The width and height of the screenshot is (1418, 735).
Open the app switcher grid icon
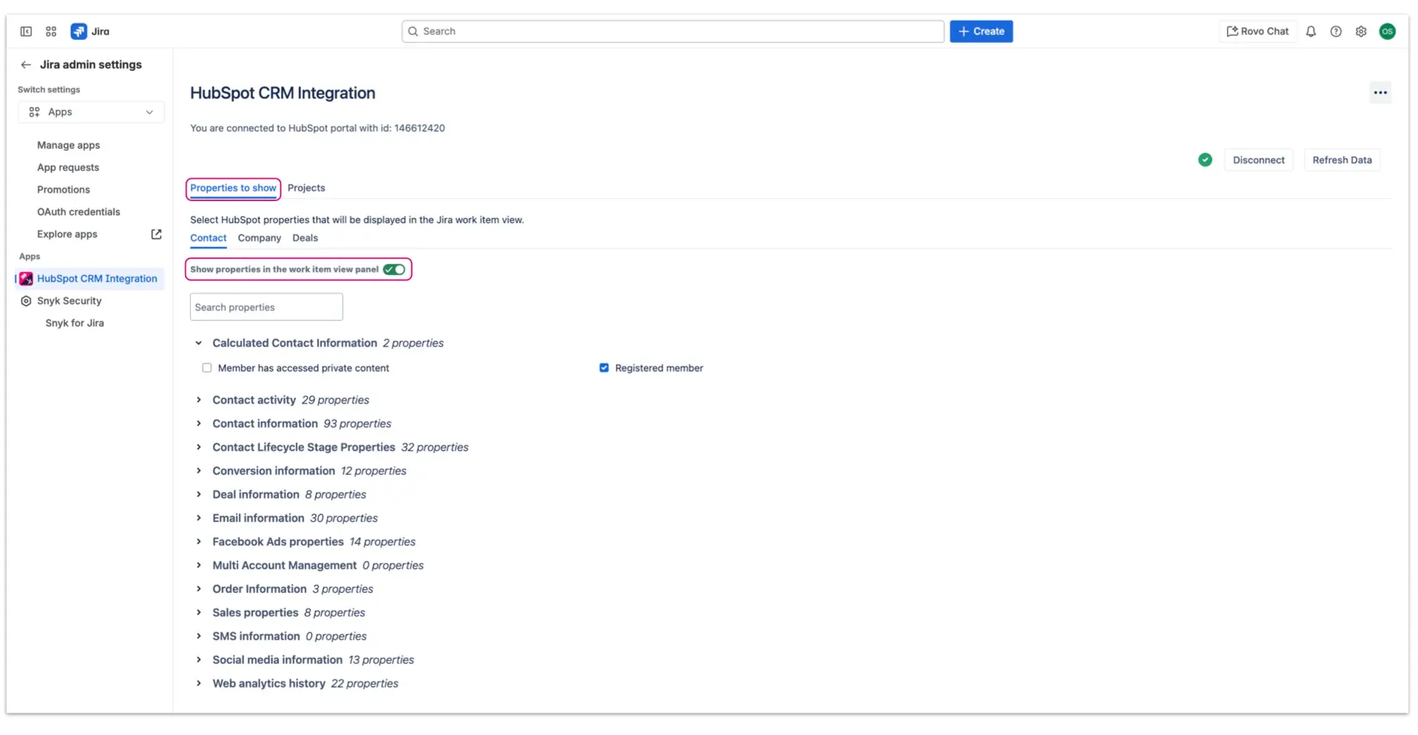[50, 31]
